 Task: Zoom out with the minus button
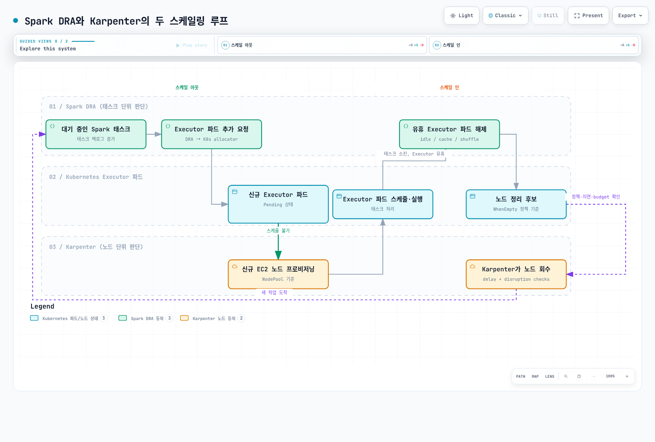tap(594, 377)
